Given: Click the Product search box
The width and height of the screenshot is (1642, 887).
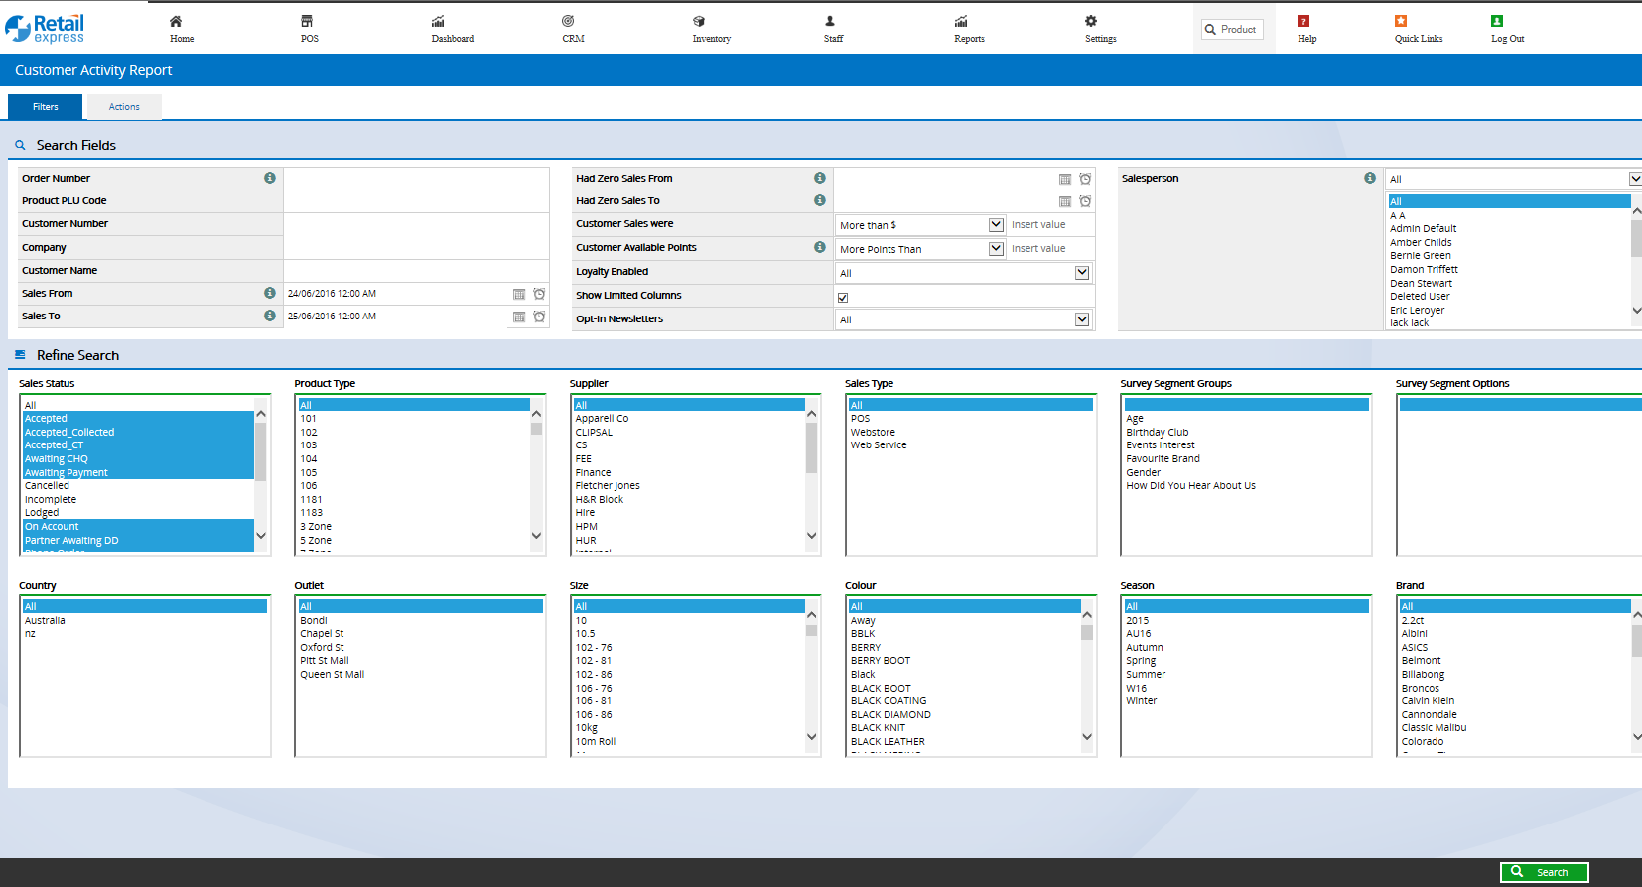Looking at the screenshot, I should (1232, 30).
